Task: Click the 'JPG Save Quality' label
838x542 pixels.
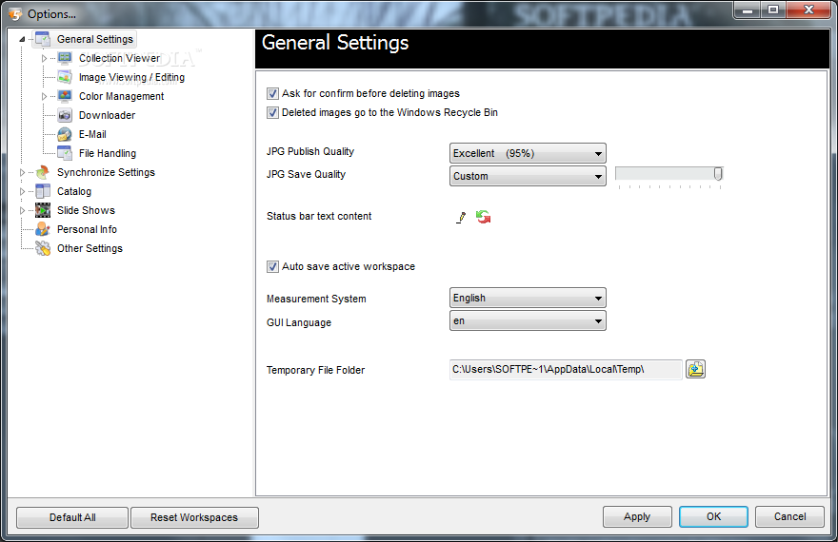Action: pos(307,174)
